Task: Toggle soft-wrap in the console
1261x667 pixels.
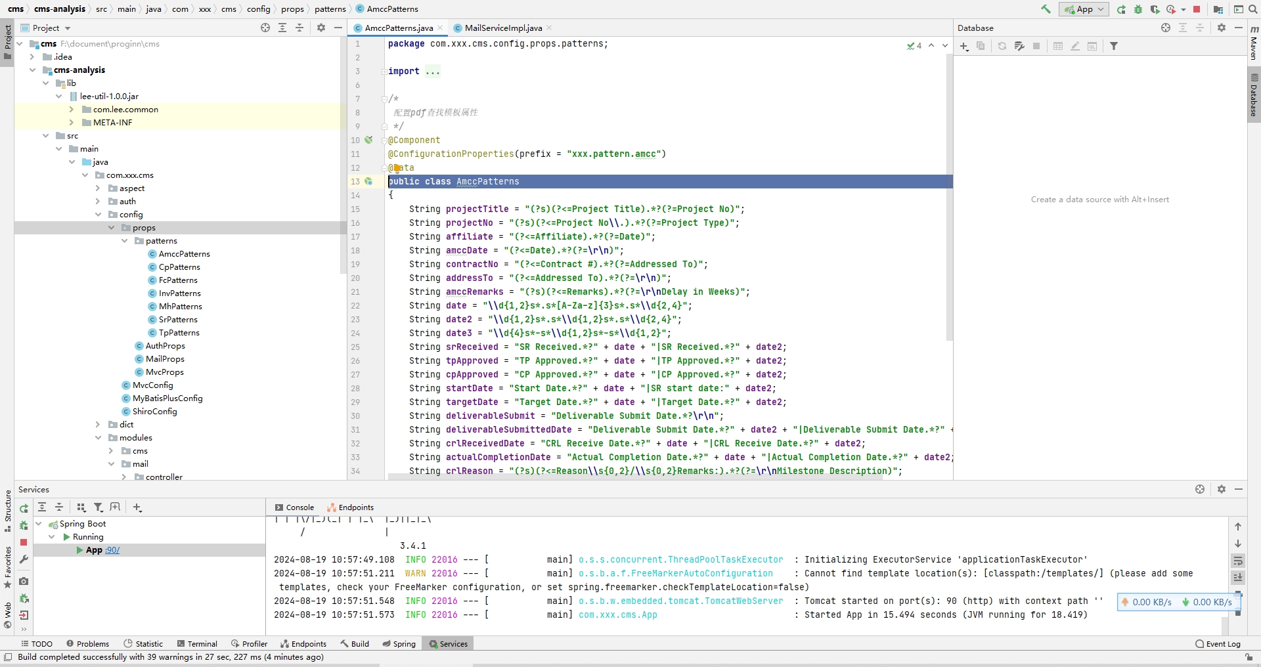Action: [x=1238, y=561]
